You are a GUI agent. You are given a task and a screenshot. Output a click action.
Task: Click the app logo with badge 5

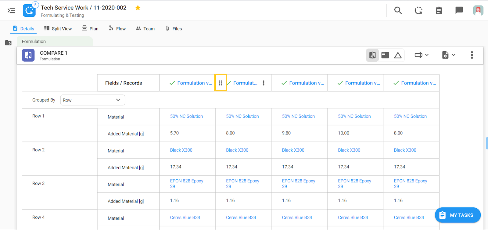(30, 10)
